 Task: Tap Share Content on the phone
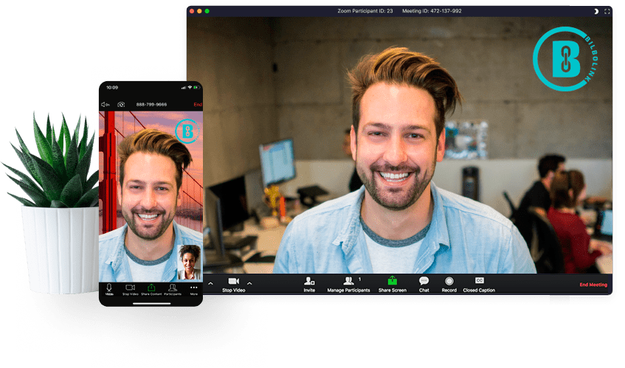(151, 288)
